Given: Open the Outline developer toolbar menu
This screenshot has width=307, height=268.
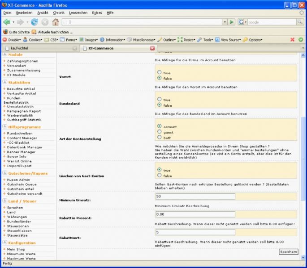Looking at the screenshot, I should click(166, 40).
